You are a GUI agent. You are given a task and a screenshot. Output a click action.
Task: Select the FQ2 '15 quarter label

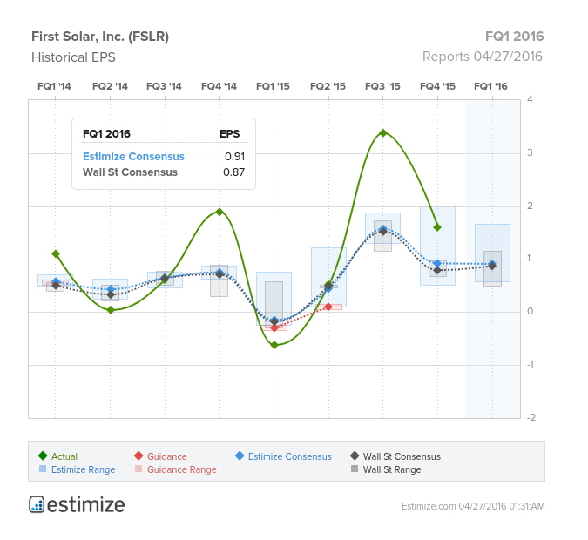click(328, 86)
